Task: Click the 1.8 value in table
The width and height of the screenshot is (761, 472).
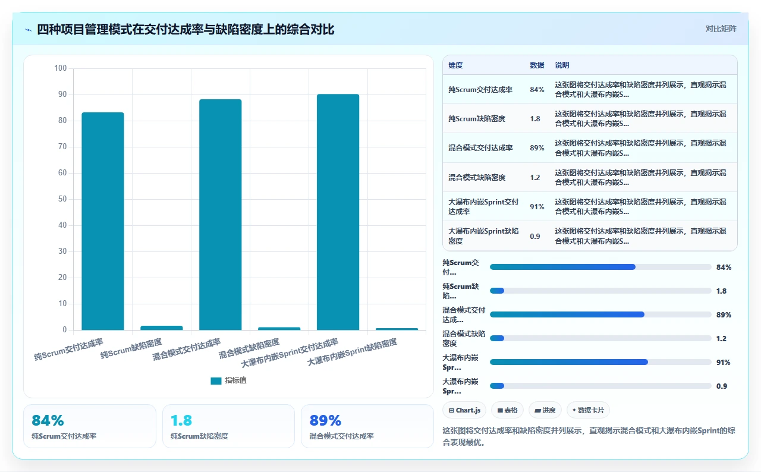Action: click(x=535, y=119)
